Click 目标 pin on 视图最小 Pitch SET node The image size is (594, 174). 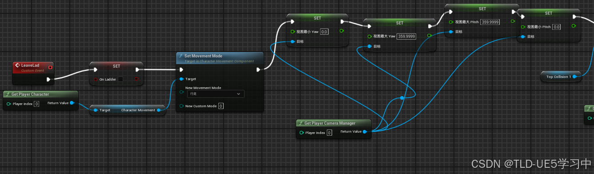coord(523,36)
